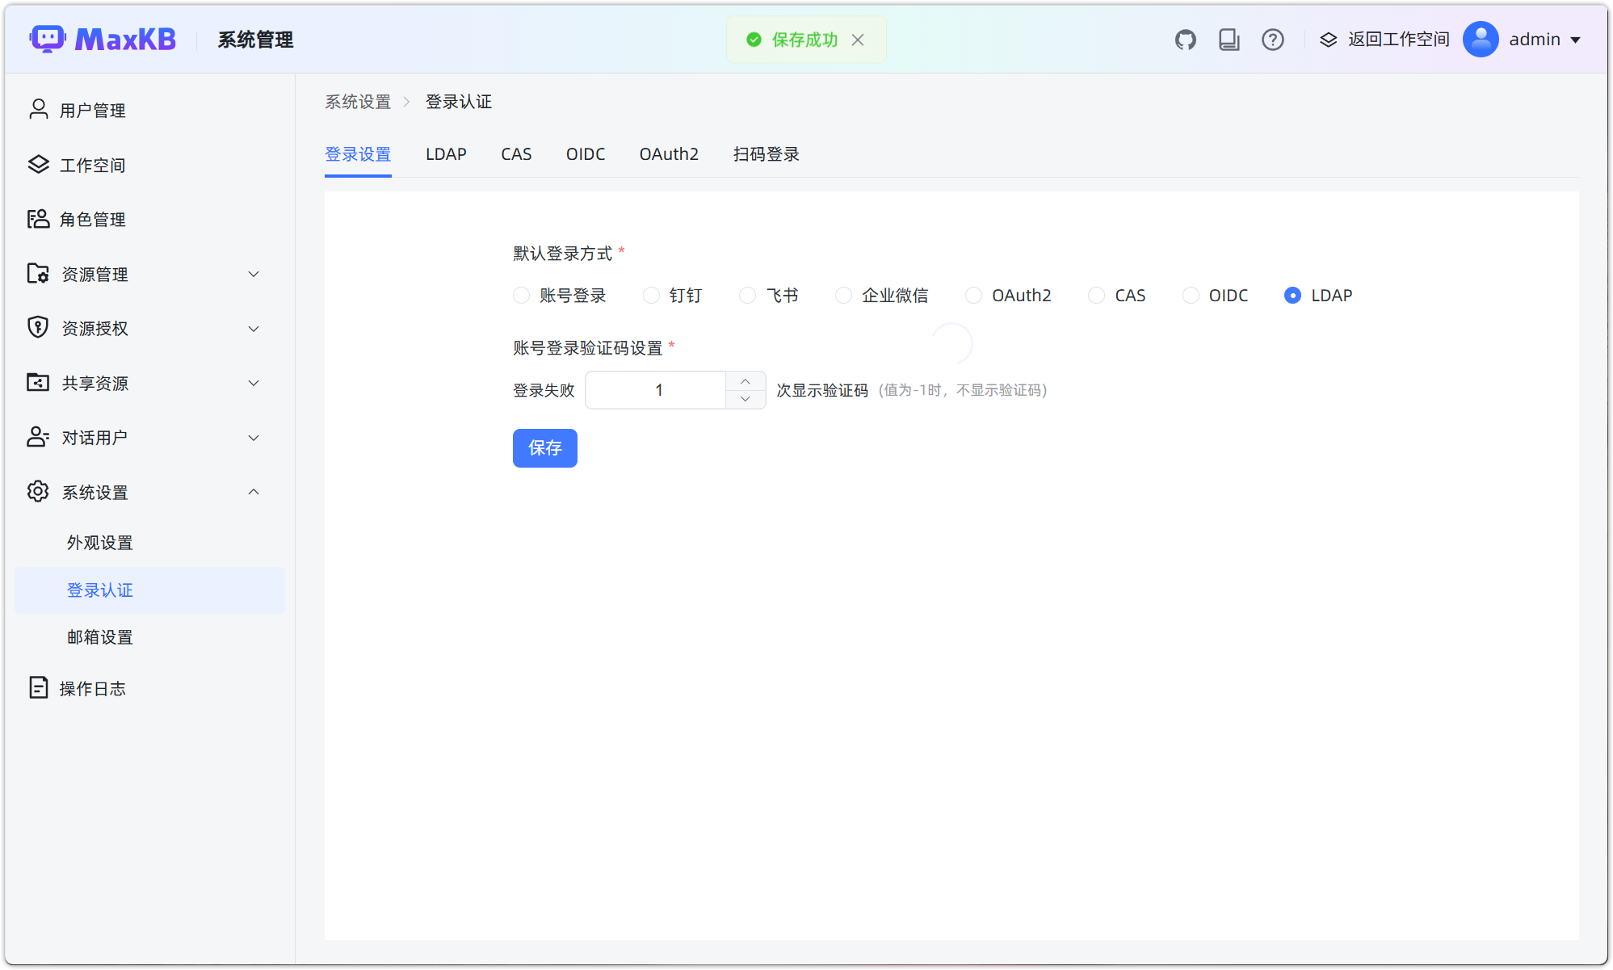Dismiss the 保存成功 notification
This screenshot has width=1613, height=970.
pyautogui.click(x=858, y=40)
